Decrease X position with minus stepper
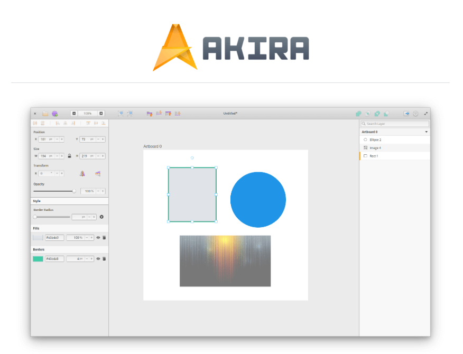Viewport: 463px width, 354px height. pyautogui.click(x=57, y=139)
